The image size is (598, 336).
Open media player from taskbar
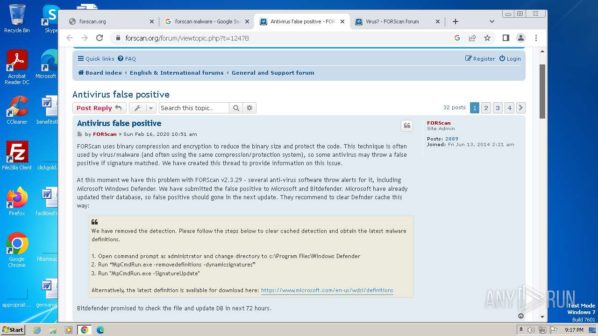pos(69,330)
